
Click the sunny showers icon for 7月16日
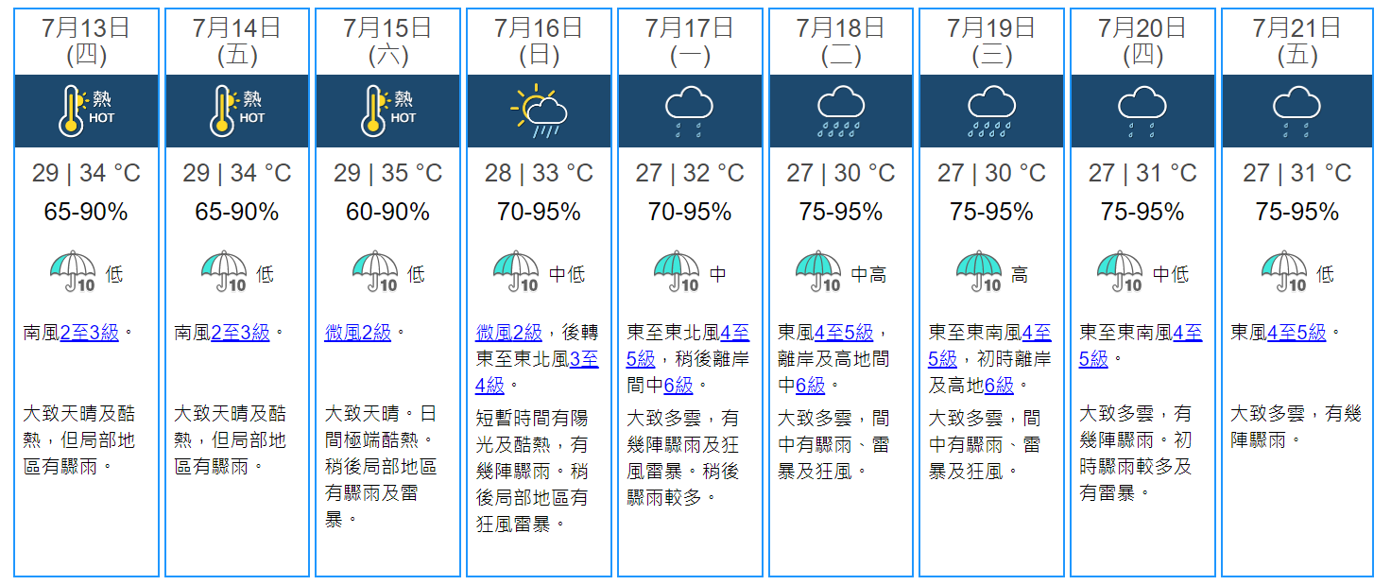click(x=539, y=112)
